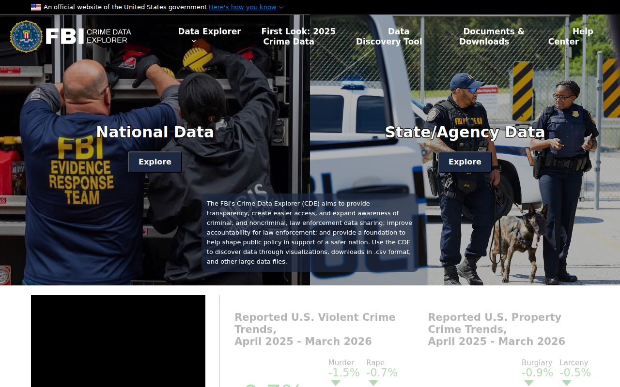Click Reported U.S. Property Crime Trends heading
Screen dimensions: 620x387
tap(496, 329)
